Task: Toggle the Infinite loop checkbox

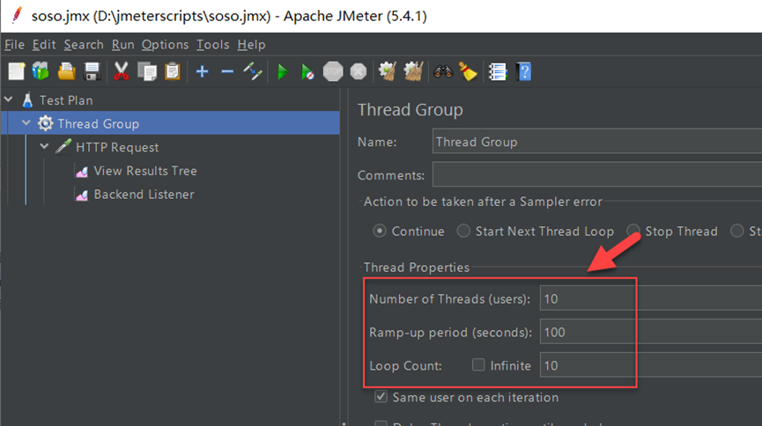Action: point(478,364)
